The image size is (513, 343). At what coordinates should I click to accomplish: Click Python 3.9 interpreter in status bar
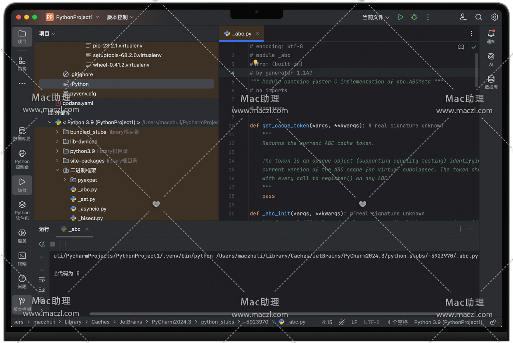click(x=448, y=322)
